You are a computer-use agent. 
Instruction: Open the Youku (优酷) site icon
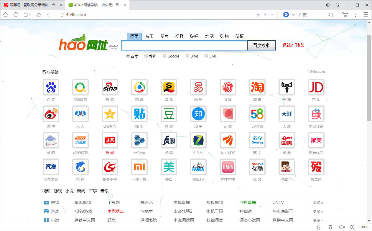coord(257,167)
